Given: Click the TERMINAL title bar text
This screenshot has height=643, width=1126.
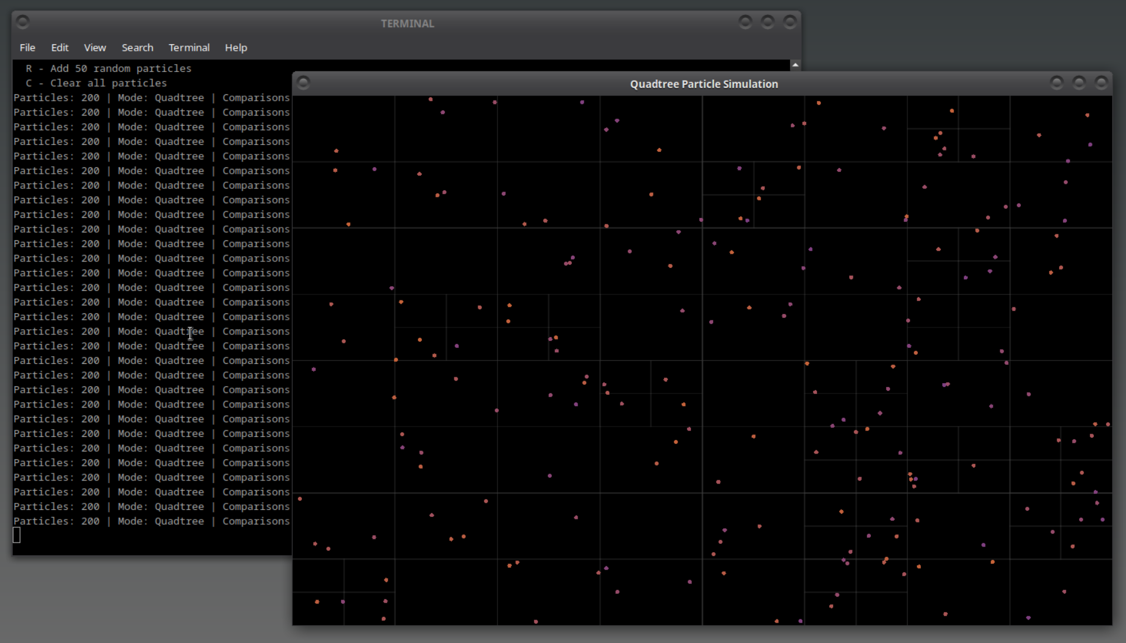Looking at the screenshot, I should tap(407, 24).
